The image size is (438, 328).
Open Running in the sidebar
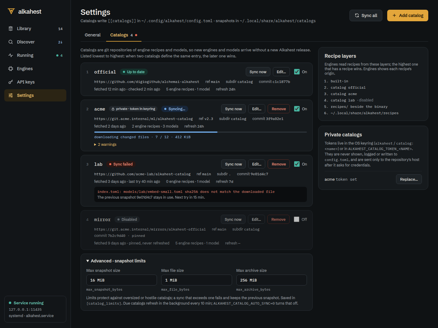pyautogui.click(x=35, y=55)
